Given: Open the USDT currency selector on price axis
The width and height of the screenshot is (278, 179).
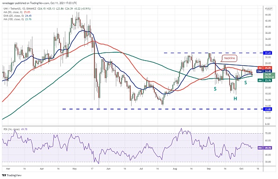Looking at the screenshot, I should click(x=269, y=9).
